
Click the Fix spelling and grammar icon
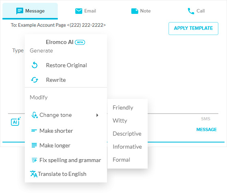[x=34, y=160]
